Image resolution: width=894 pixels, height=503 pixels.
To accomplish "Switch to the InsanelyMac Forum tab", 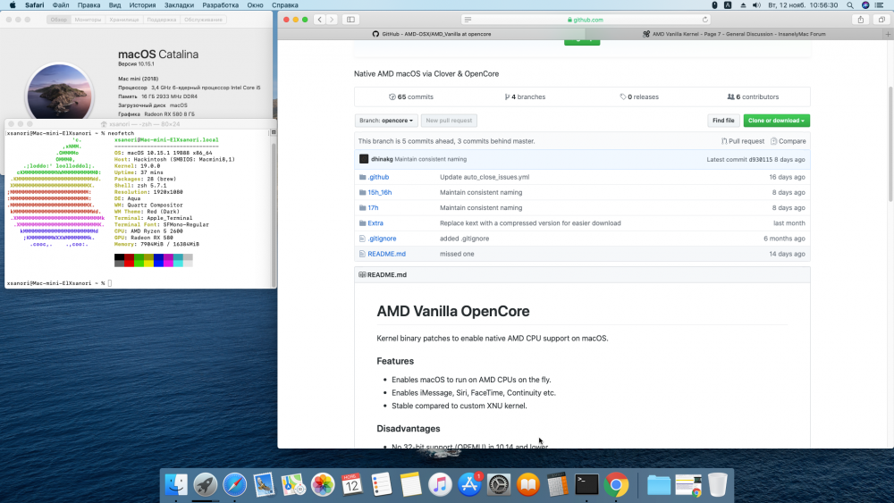I will [734, 34].
